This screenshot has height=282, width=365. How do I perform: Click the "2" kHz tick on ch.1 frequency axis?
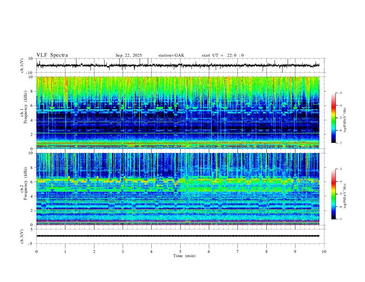32,134
